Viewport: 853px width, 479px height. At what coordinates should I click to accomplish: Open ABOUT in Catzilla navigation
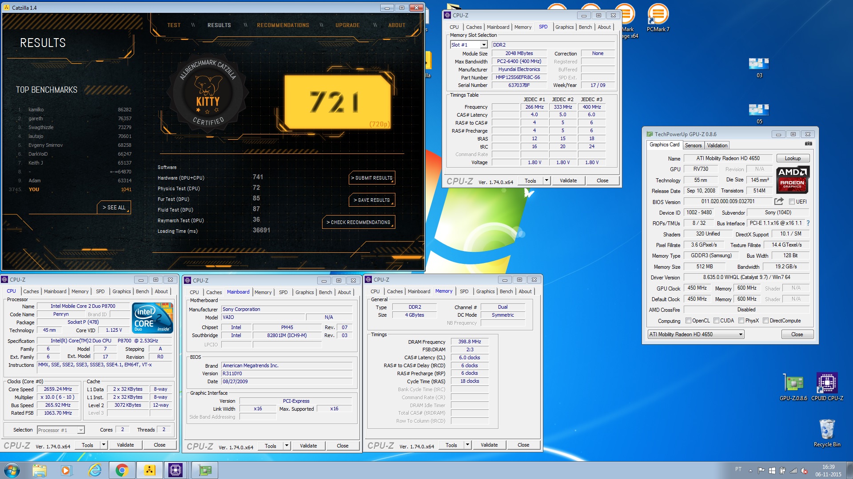coord(396,25)
